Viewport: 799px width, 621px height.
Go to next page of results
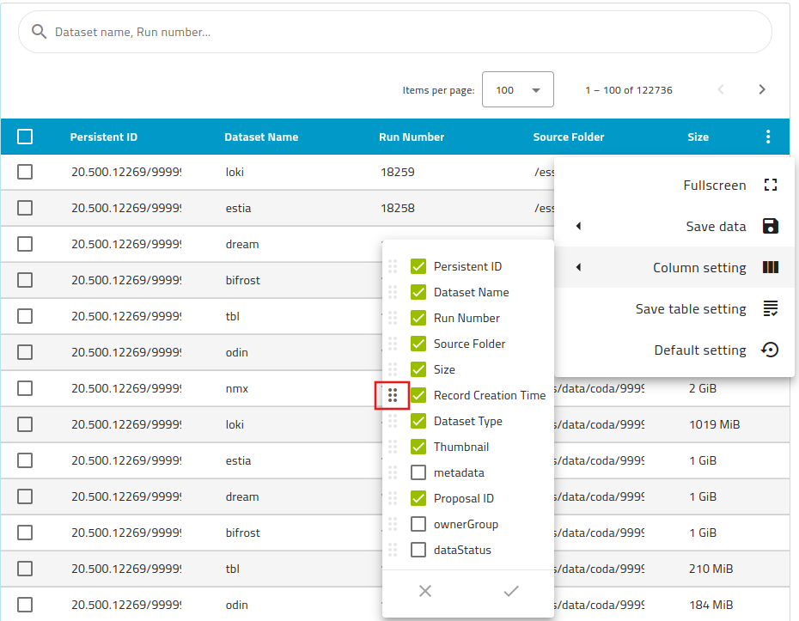pos(761,90)
